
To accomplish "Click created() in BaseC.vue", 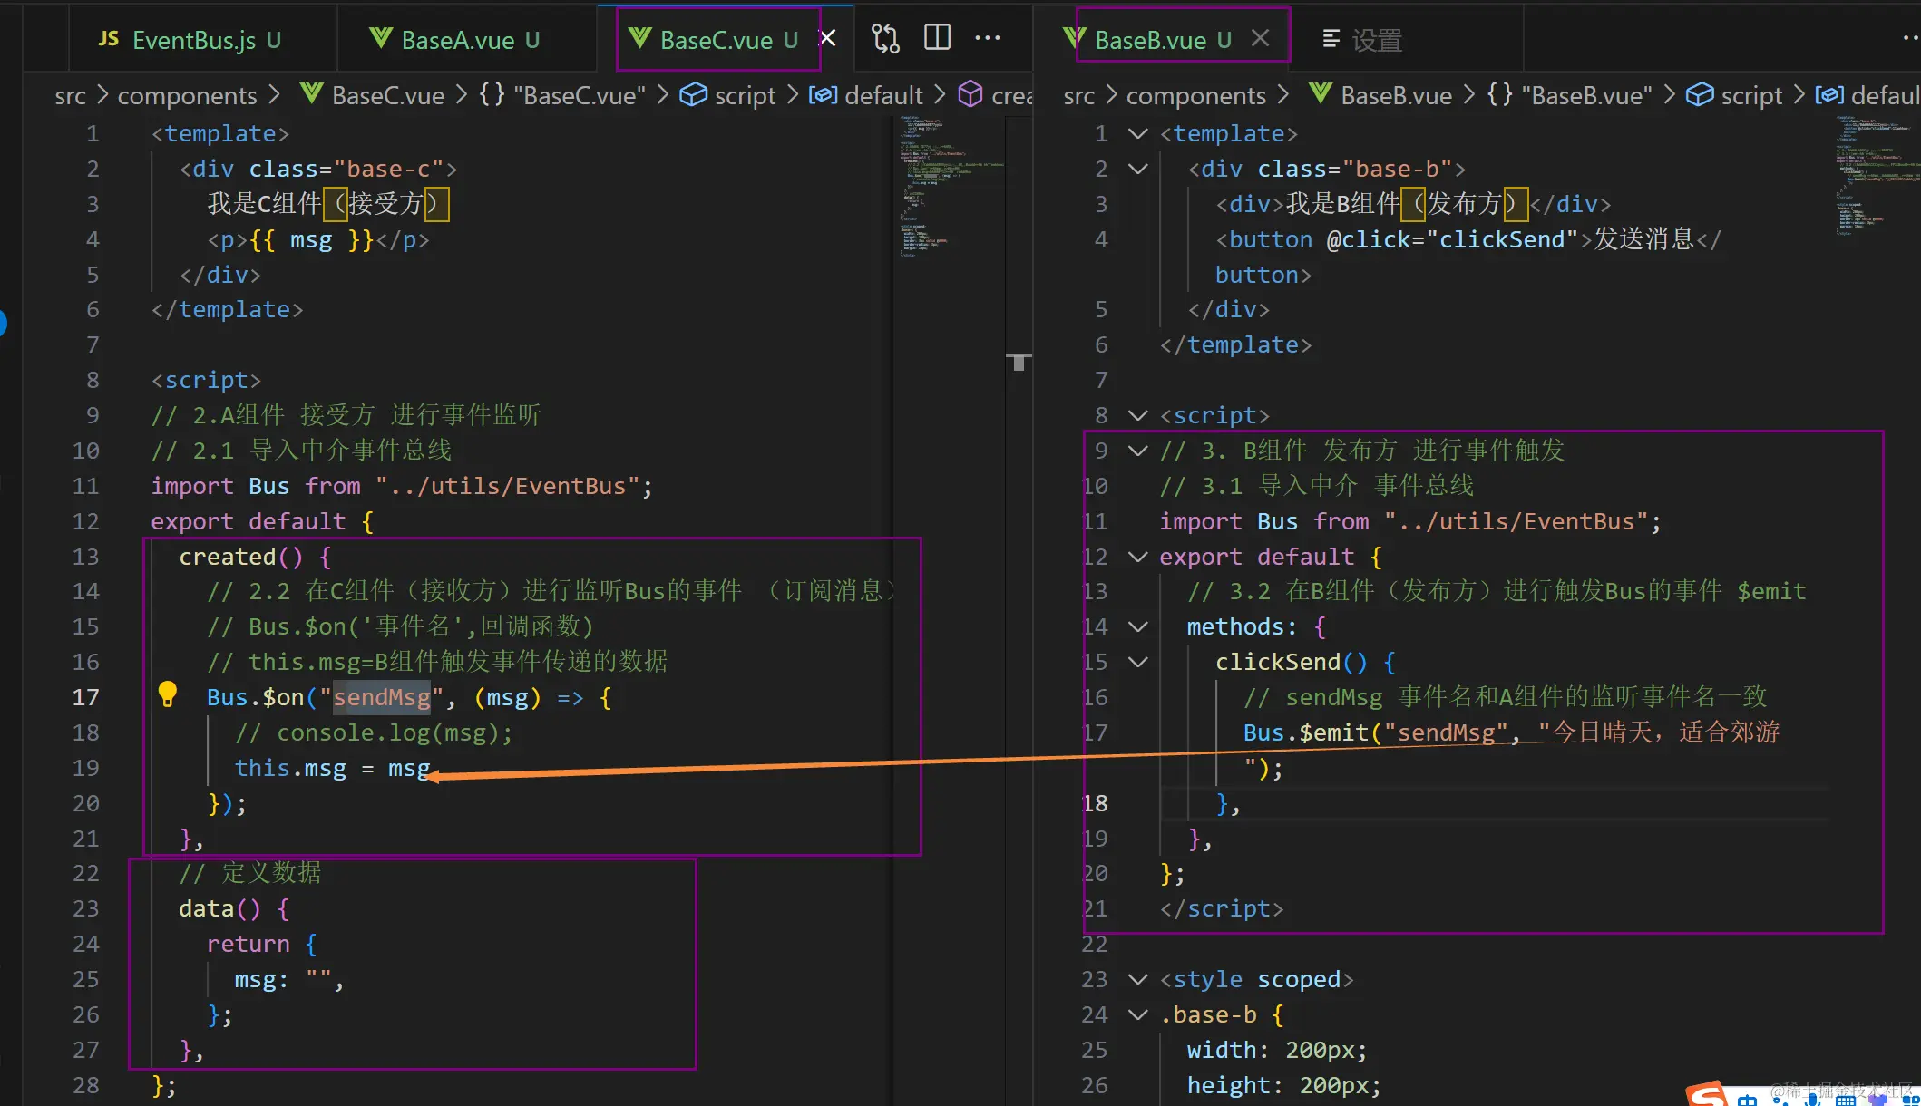I will (x=241, y=557).
